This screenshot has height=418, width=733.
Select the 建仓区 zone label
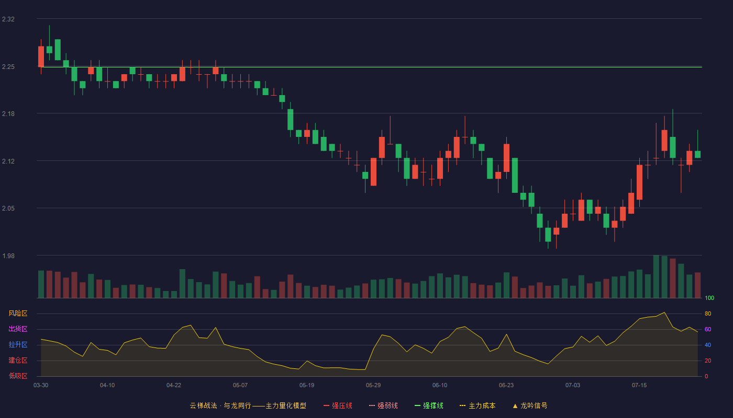(x=18, y=361)
